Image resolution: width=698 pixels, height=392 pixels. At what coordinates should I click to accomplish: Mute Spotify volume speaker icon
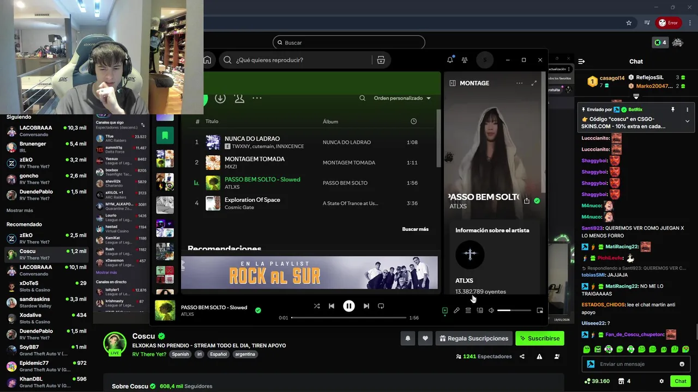coord(491,310)
